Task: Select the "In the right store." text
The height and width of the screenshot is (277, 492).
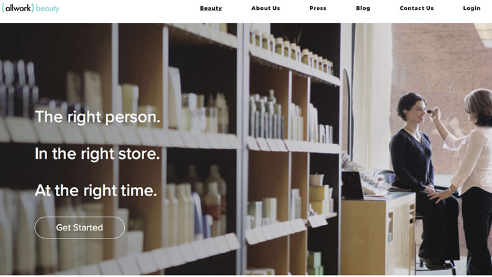Action: click(98, 153)
